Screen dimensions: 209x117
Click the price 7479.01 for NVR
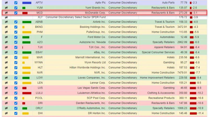182,73
